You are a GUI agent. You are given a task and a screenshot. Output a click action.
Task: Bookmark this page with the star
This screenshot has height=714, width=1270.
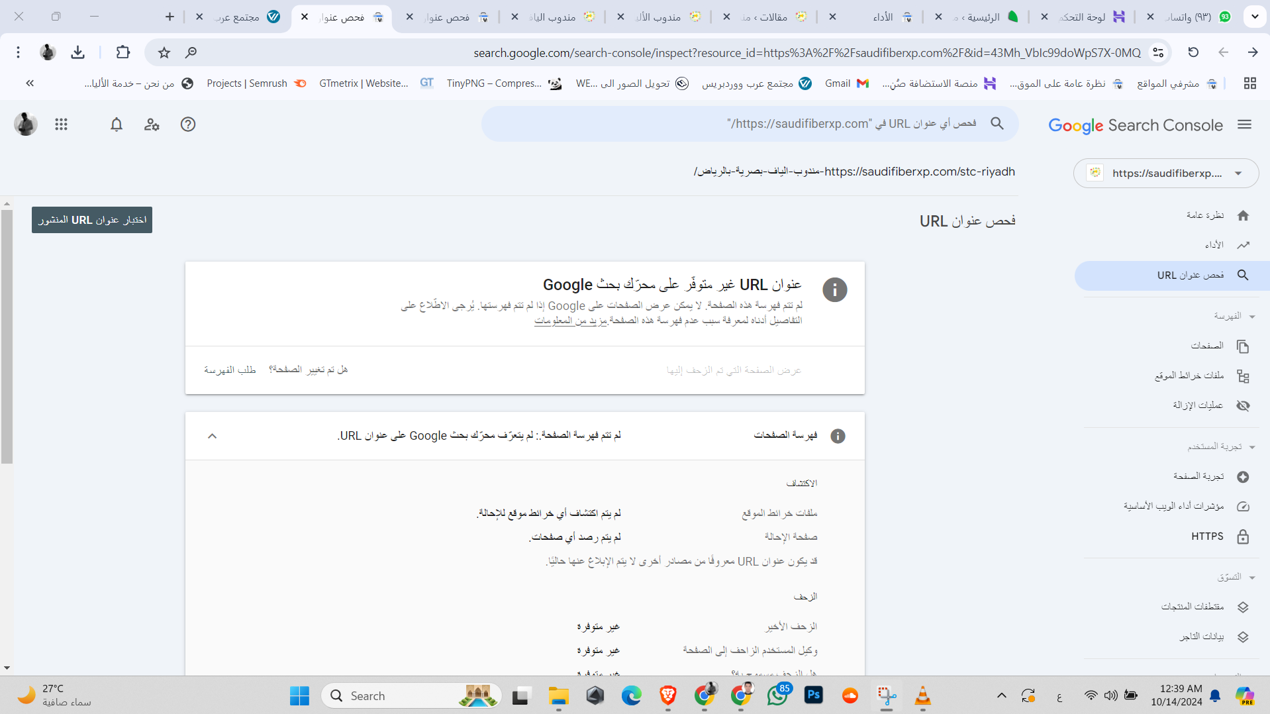coord(164,52)
